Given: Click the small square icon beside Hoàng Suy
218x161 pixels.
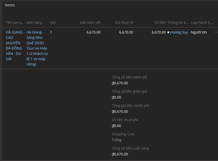Looking at the screenshot, I should tap(168, 33).
